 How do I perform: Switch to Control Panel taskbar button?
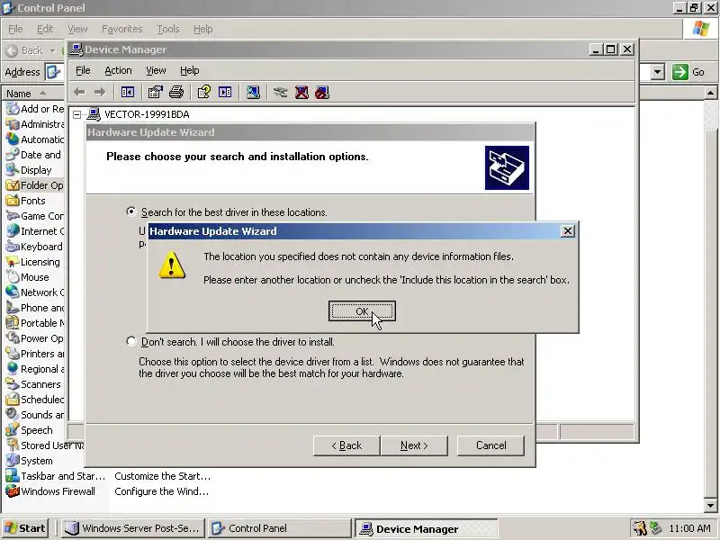tap(279, 528)
